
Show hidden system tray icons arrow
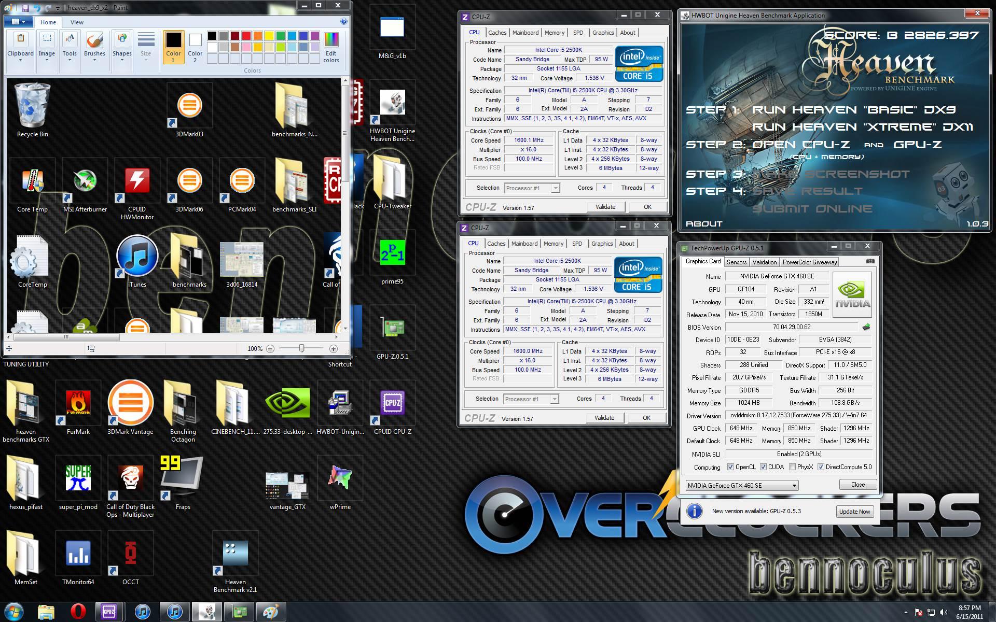pos(906,613)
